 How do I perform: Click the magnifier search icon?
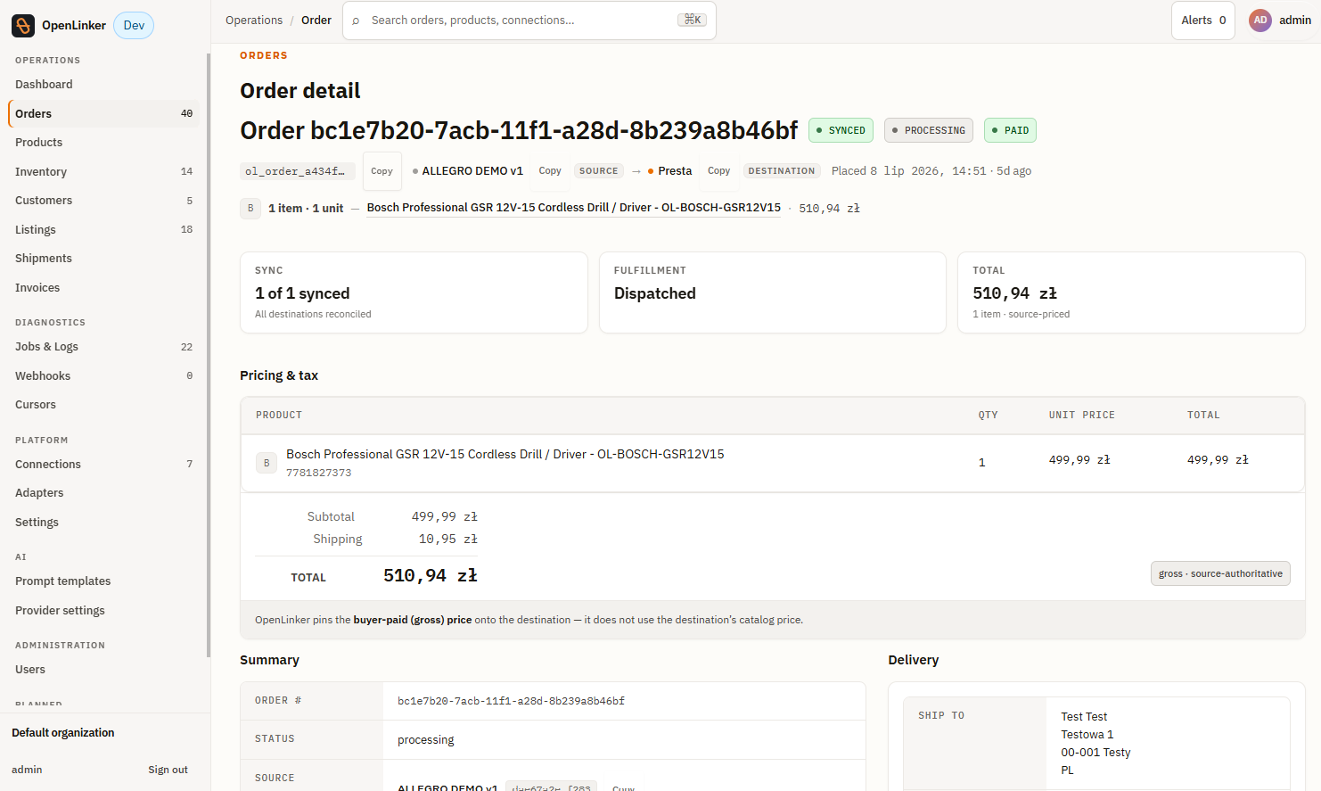point(356,21)
